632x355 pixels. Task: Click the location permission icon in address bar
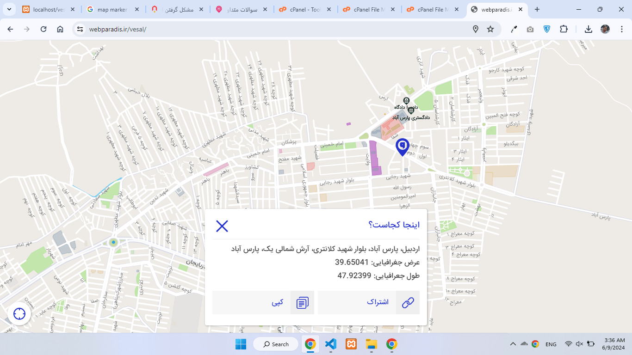pyautogui.click(x=476, y=29)
